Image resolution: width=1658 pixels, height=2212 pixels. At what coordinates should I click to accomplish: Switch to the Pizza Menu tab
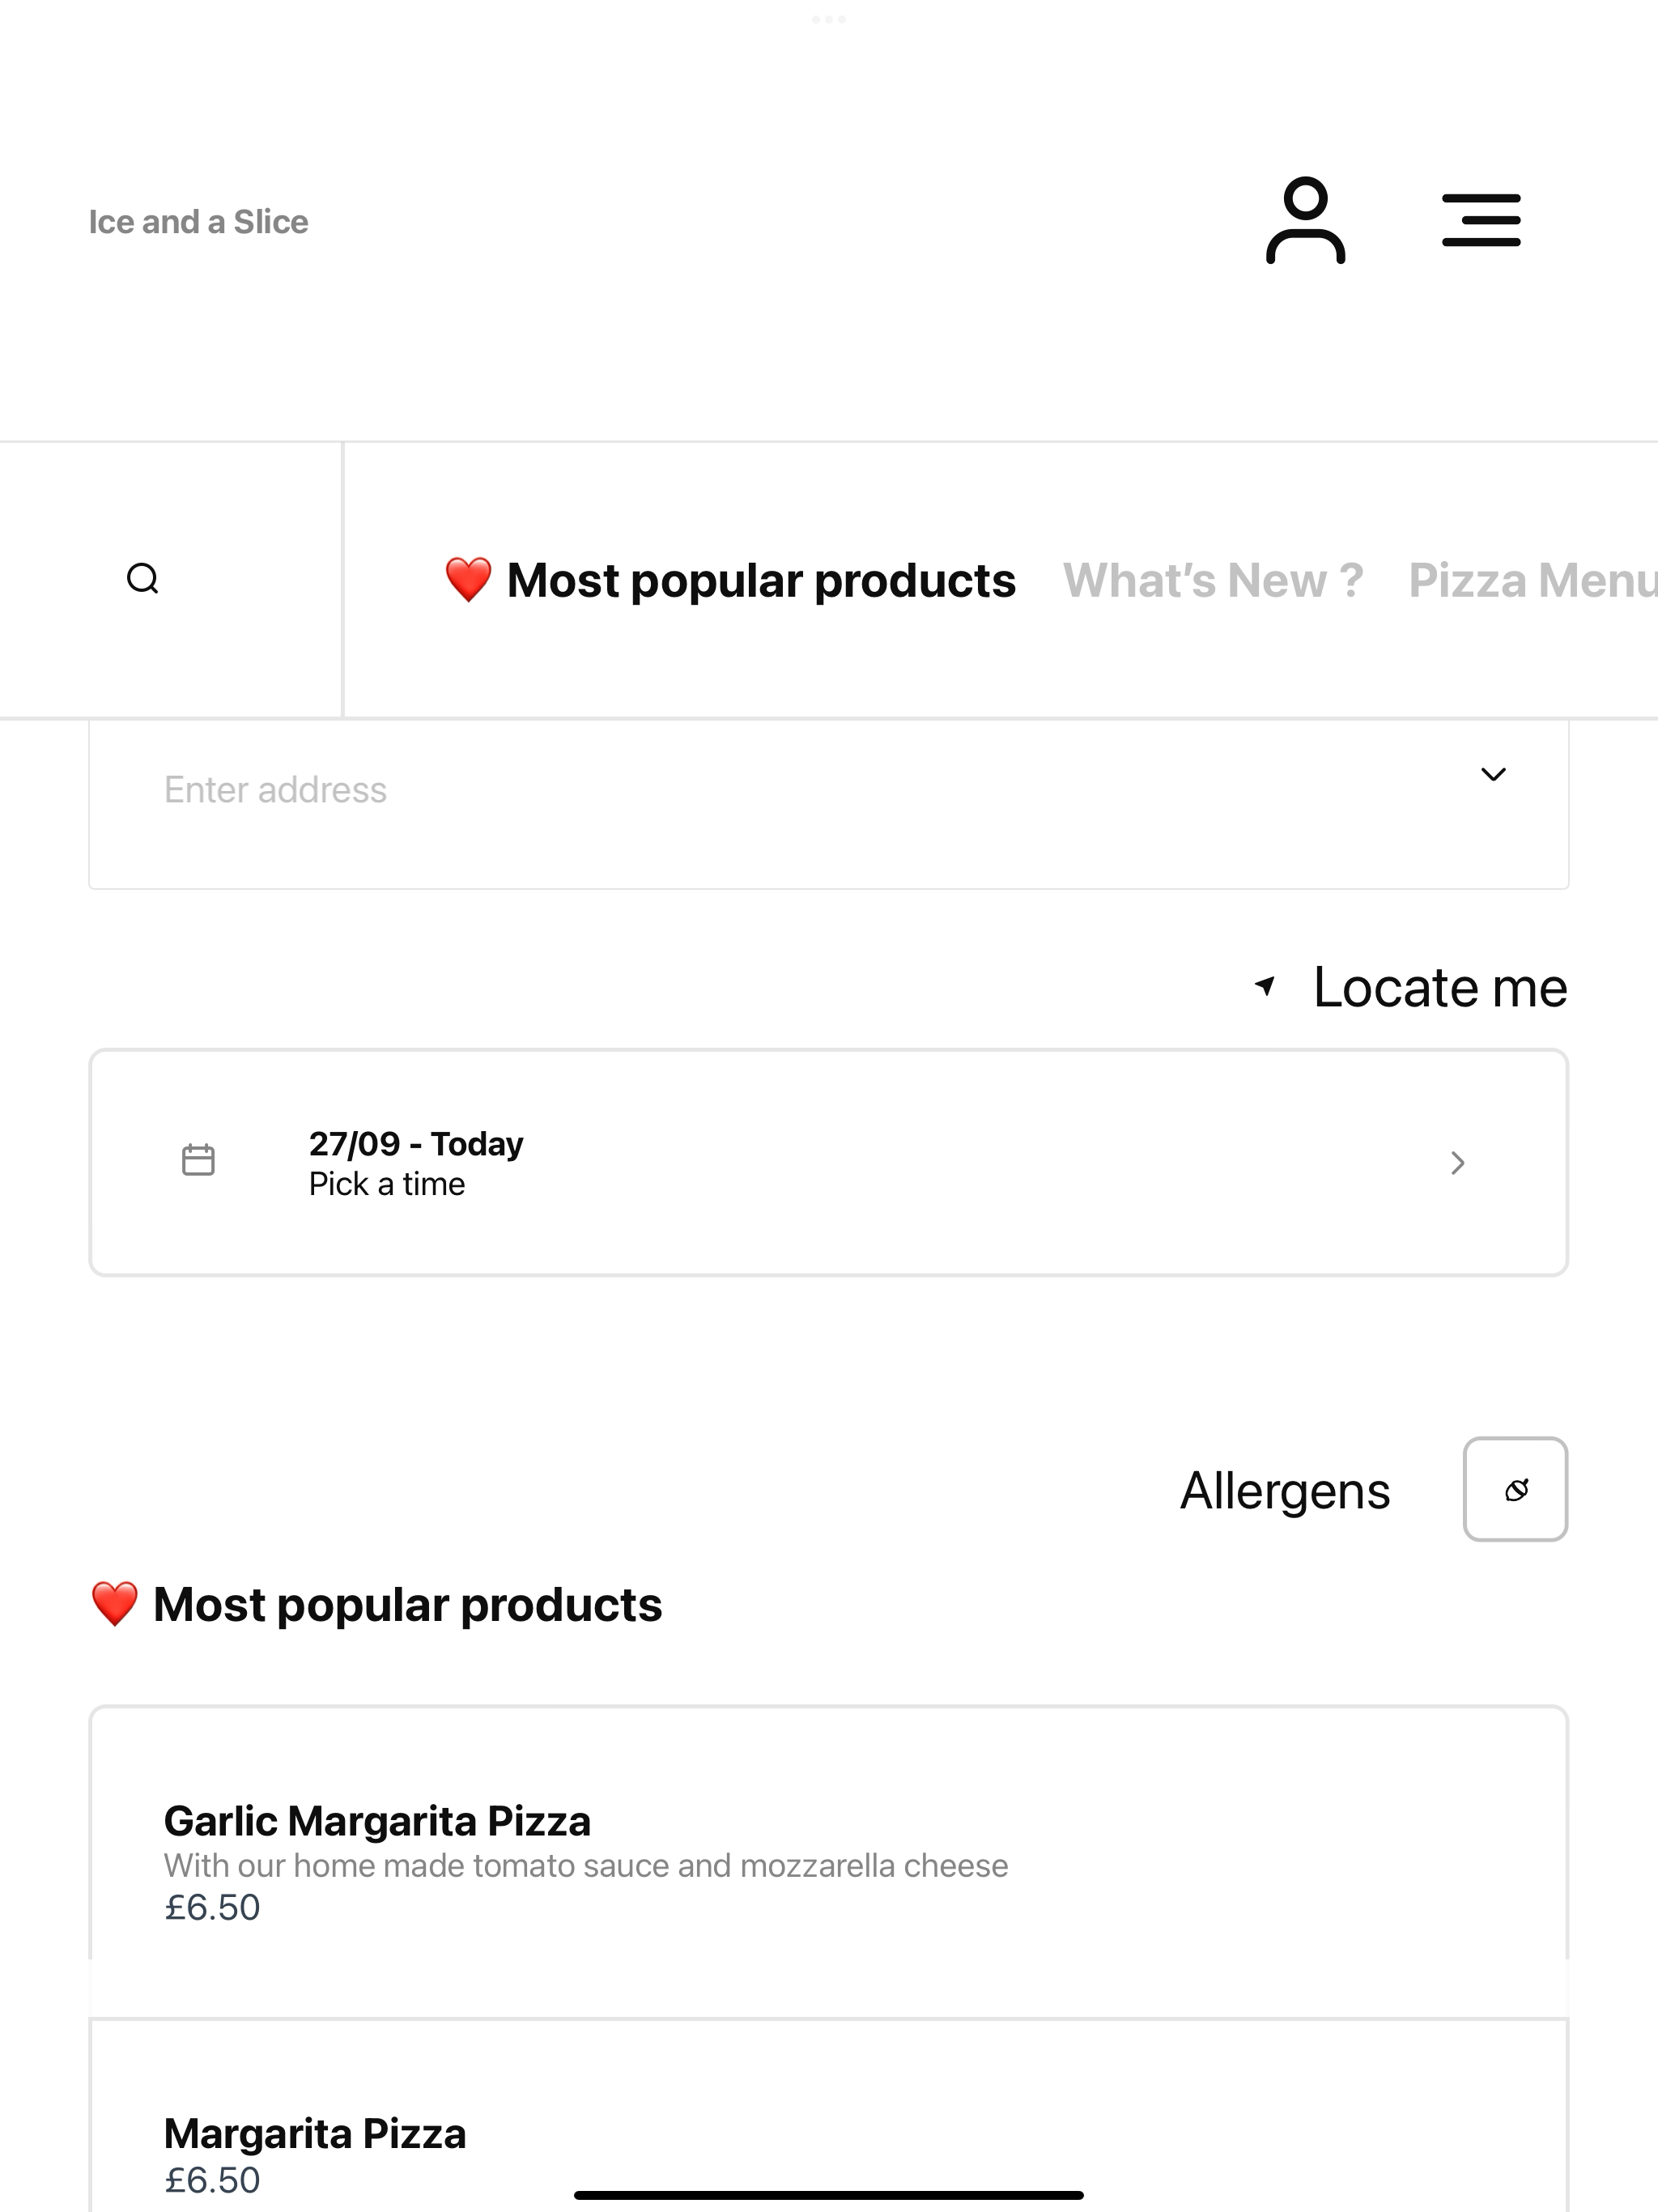(x=1532, y=580)
